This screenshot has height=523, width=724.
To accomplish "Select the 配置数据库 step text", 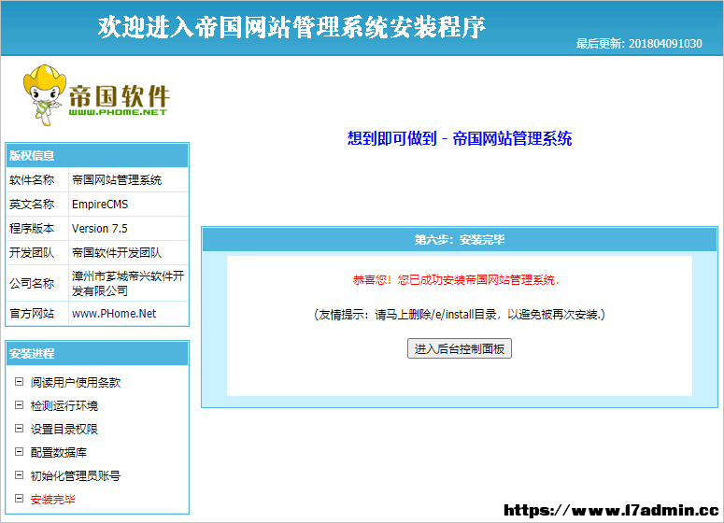I will pyautogui.click(x=59, y=452).
